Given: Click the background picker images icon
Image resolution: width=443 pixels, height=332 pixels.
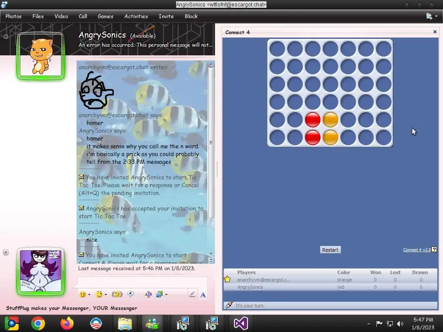Looking at the screenshot, I should (159, 294).
